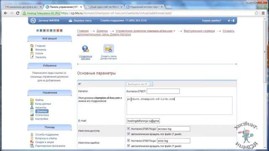Uncheck auto-rotate under the error log
Image resolution: width=269 pixels, height=151 pixels.
(x=129, y=146)
